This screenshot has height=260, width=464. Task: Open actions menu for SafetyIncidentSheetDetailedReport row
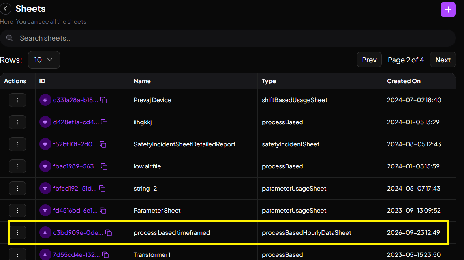(17, 144)
